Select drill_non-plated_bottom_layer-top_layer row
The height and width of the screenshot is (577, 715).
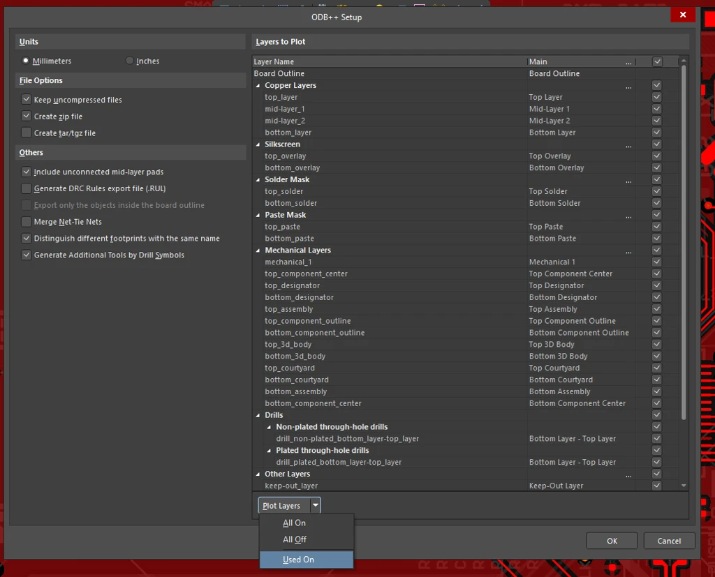[x=466, y=438]
